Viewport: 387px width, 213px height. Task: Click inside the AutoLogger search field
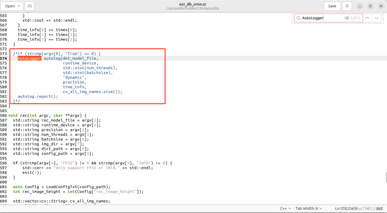(320, 18)
